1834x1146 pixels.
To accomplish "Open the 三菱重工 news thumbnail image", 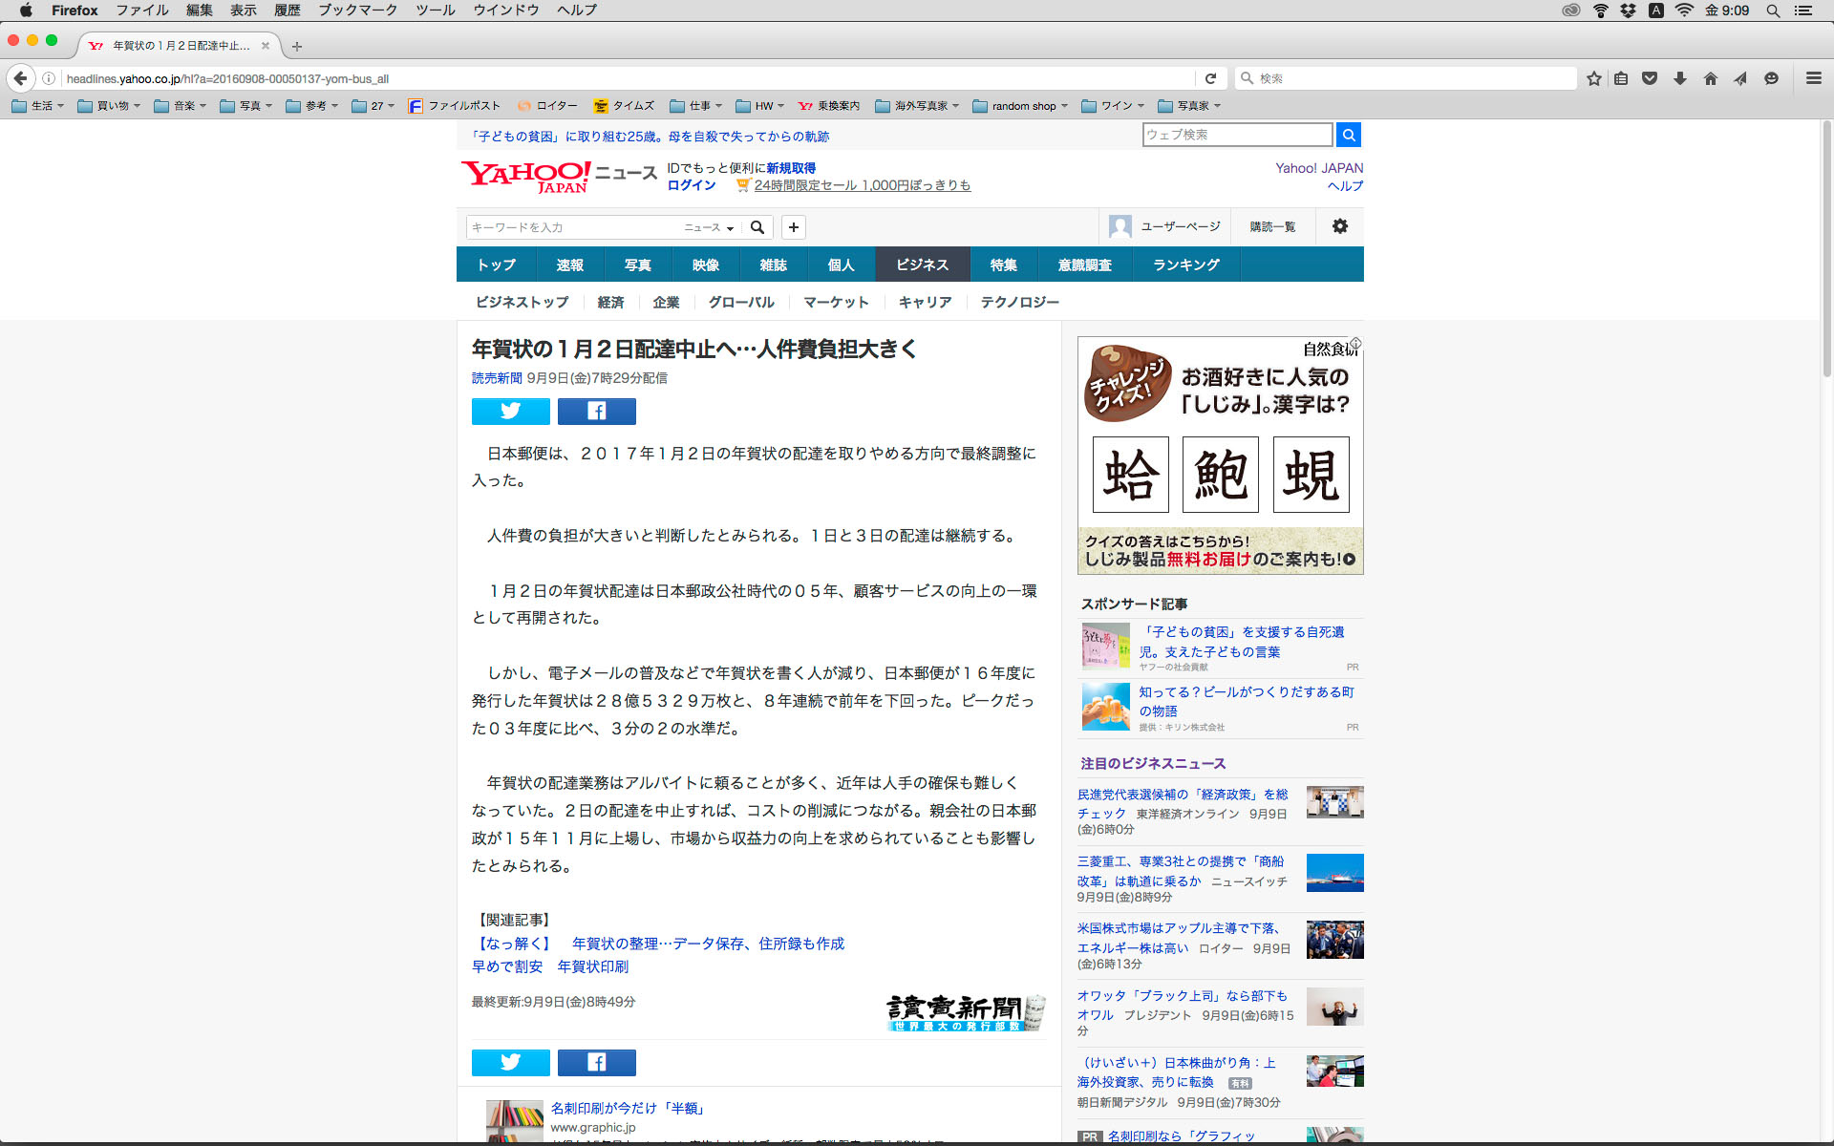I will click(1334, 873).
